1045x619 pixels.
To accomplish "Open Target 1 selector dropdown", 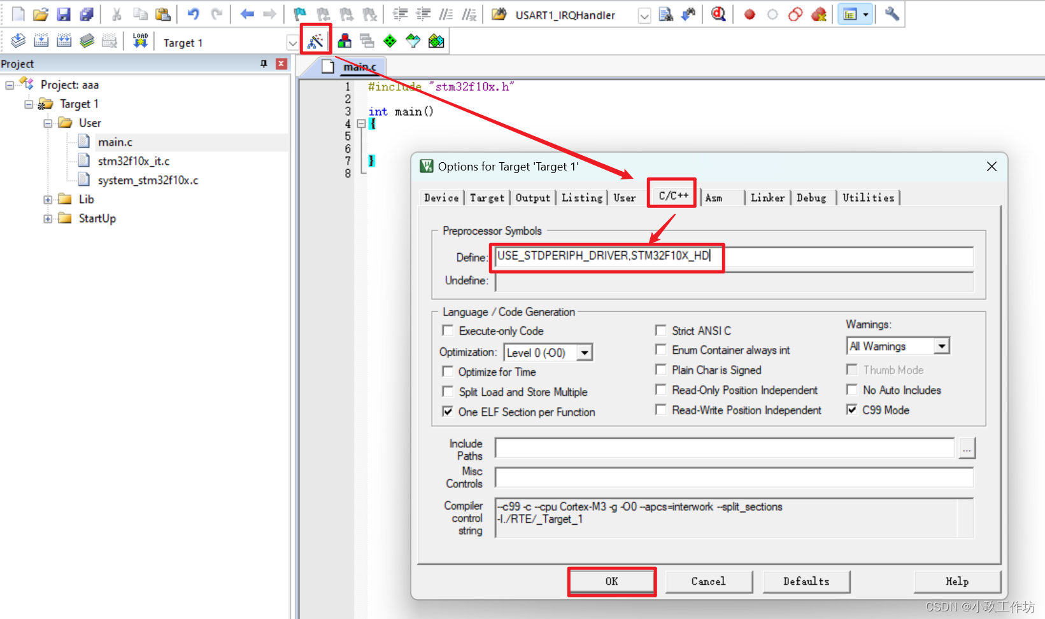I will (292, 43).
